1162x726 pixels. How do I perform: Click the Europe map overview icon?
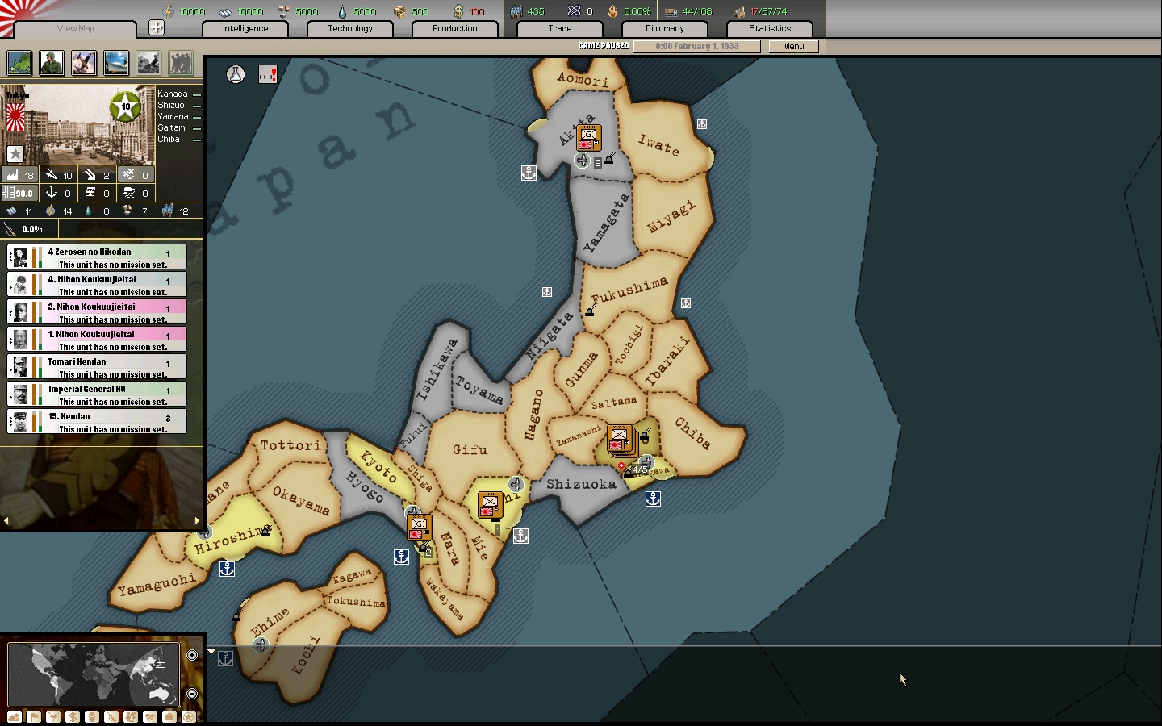coord(19,63)
